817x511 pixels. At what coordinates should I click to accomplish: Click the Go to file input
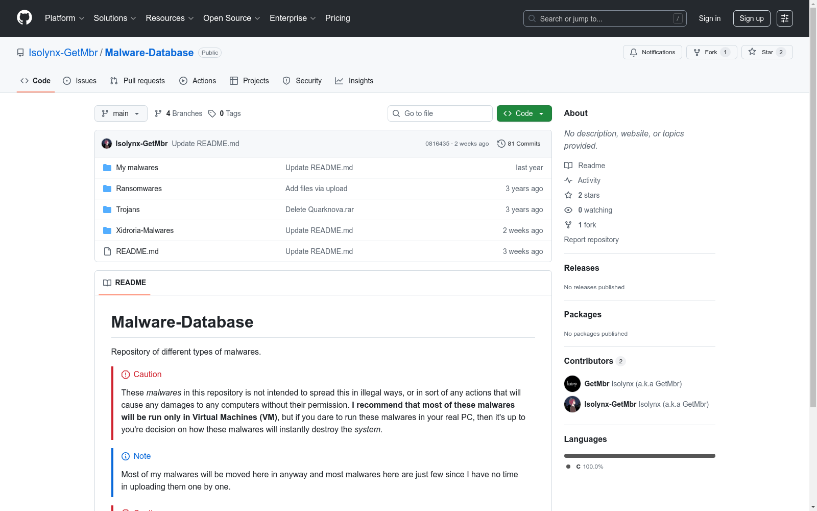click(440, 113)
